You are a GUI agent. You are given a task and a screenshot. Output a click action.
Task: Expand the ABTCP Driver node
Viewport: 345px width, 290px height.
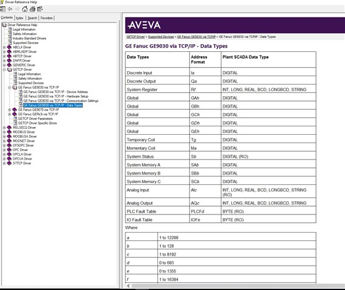click(4, 56)
